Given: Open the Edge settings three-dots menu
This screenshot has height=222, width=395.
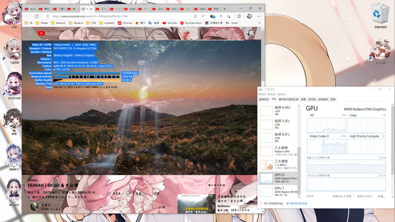Looking at the screenshot, I should 259,16.
